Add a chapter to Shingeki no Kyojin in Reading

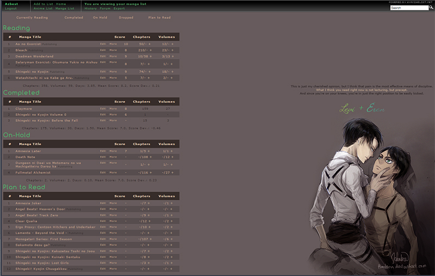click(149, 72)
